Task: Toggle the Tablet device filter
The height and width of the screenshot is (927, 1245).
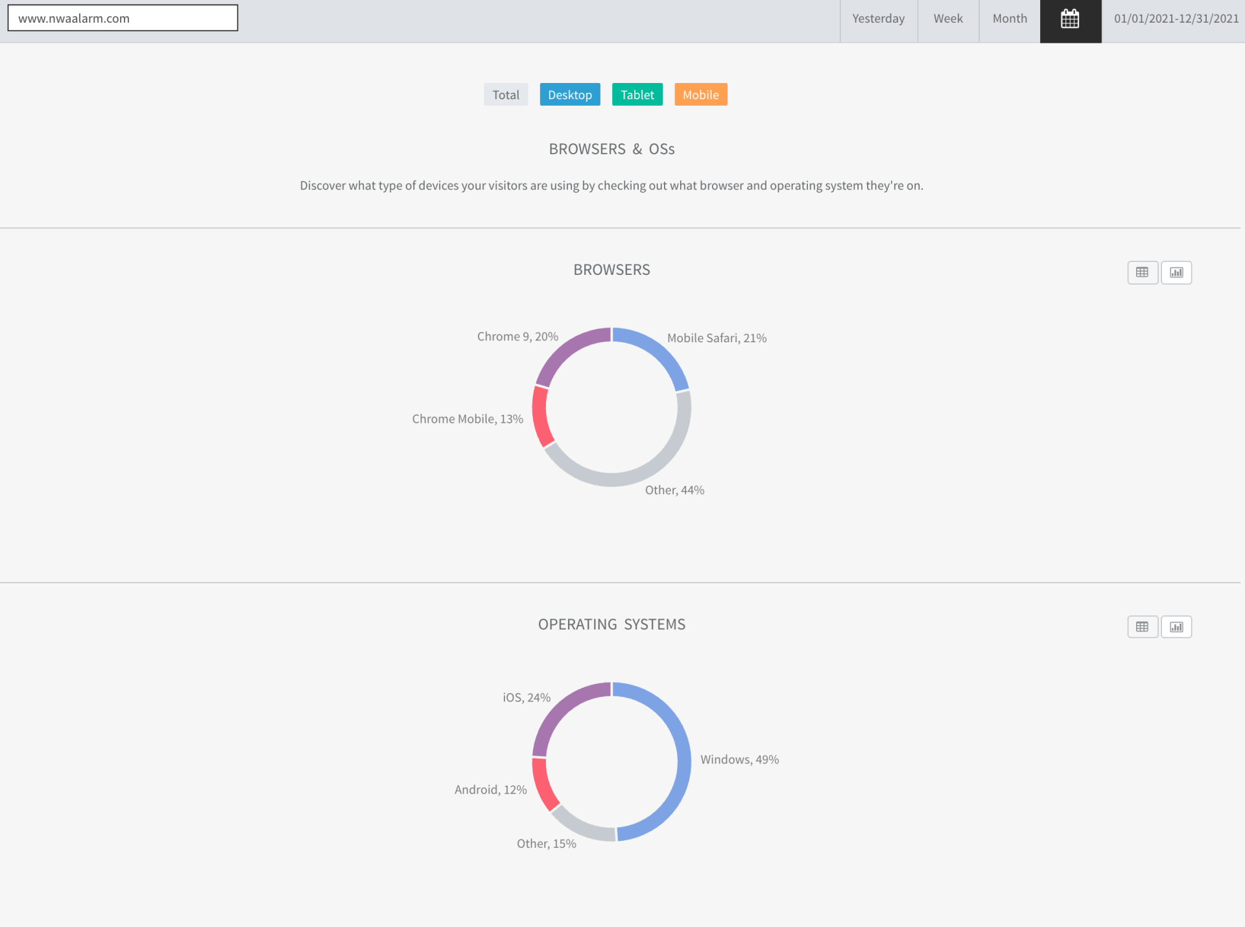Action: coord(637,95)
